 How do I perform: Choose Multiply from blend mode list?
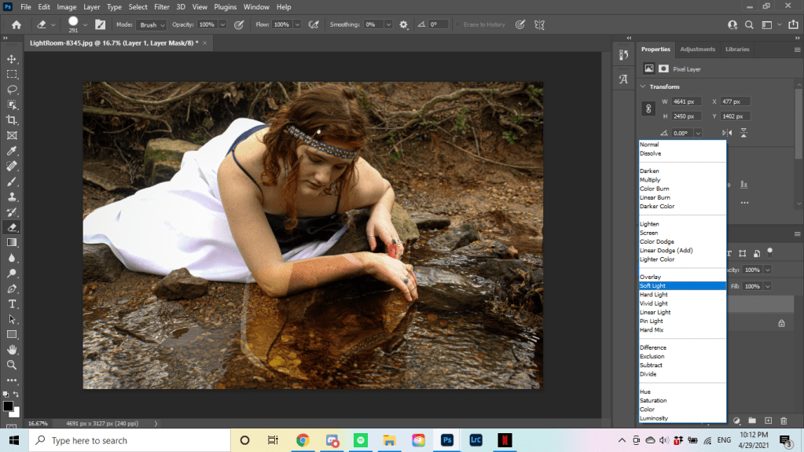pyautogui.click(x=650, y=180)
